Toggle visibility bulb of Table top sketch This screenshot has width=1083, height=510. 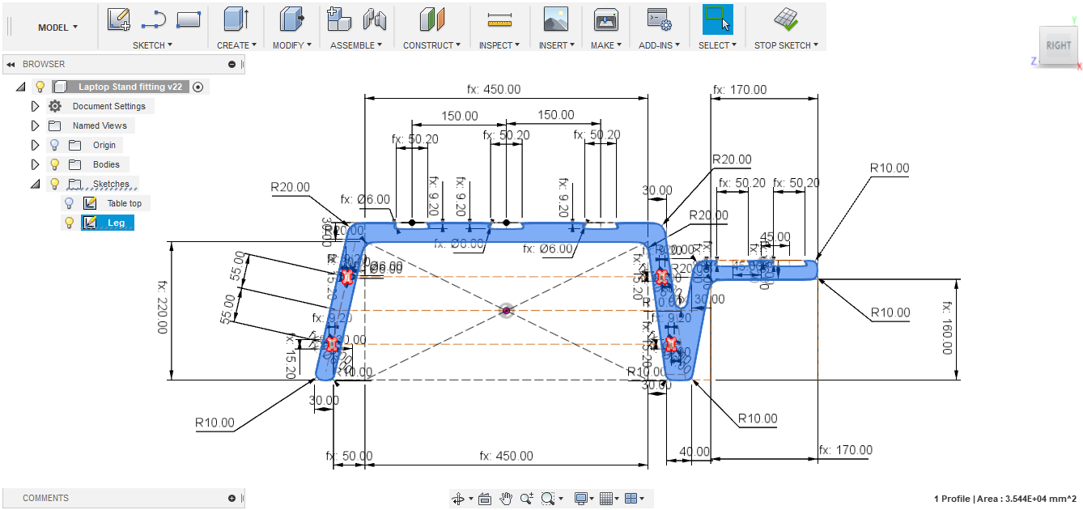70,203
